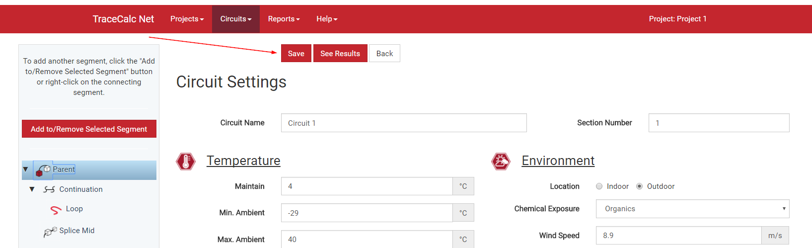
Task: Click the Back button
Action: coord(384,53)
